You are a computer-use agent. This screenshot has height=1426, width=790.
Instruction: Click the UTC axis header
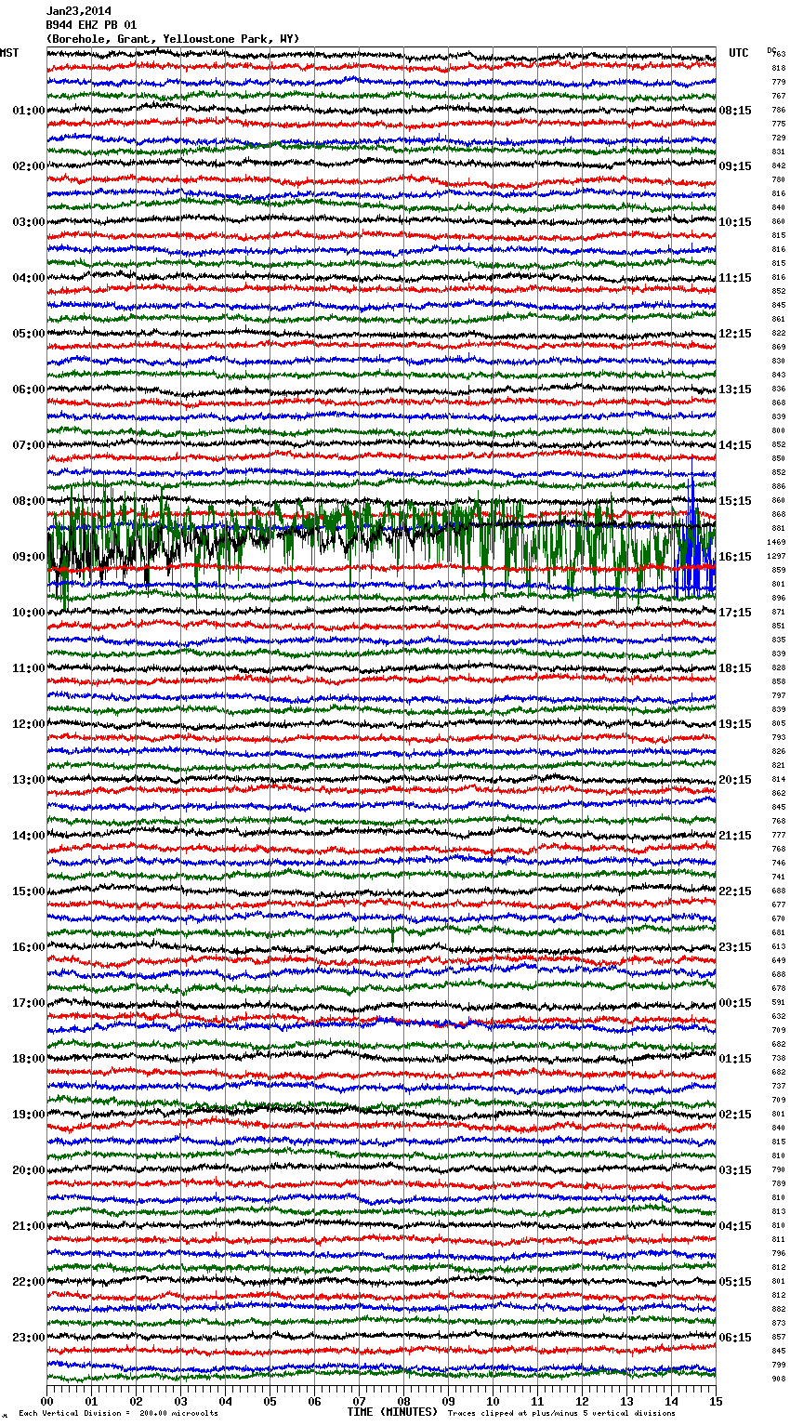click(x=739, y=53)
